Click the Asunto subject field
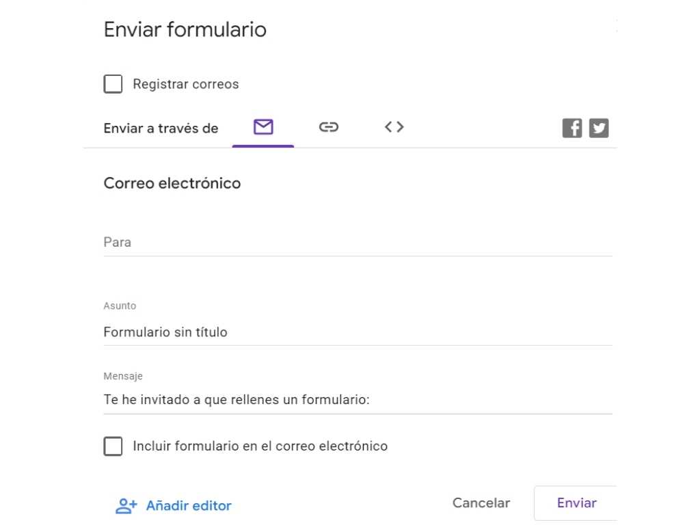The image size is (700, 525). [x=355, y=332]
